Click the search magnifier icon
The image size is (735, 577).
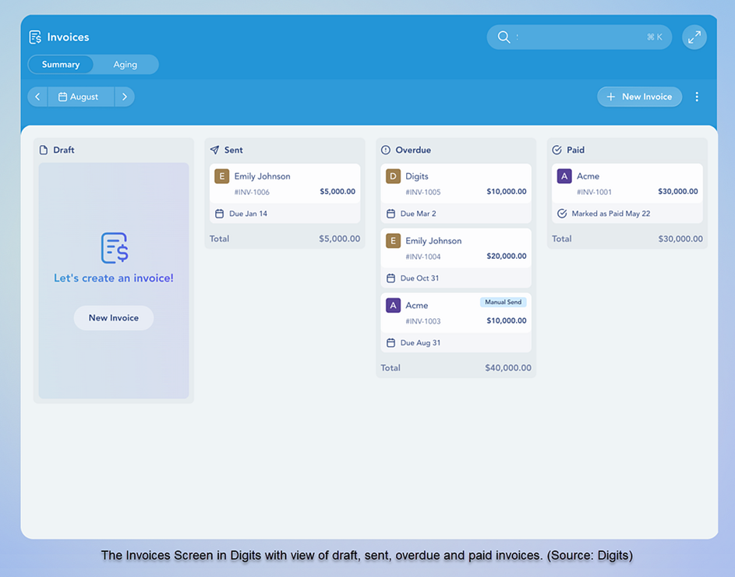pos(504,37)
